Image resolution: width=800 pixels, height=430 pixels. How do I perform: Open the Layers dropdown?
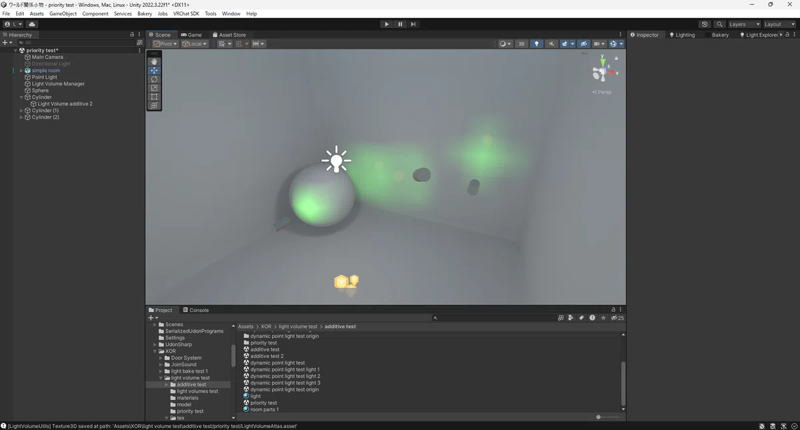point(744,24)
